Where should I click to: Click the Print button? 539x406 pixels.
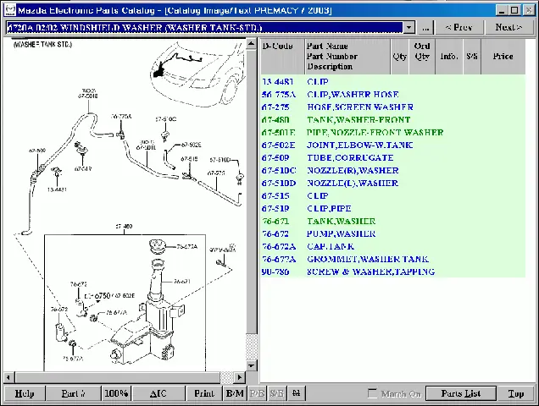click(203, 393)
